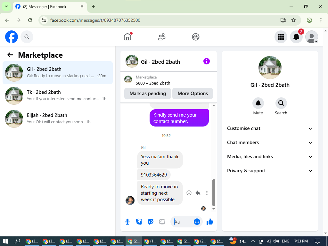Open the Elijah · 2bed 2bath conversation
328x246 pixels.
click(58, 119)
